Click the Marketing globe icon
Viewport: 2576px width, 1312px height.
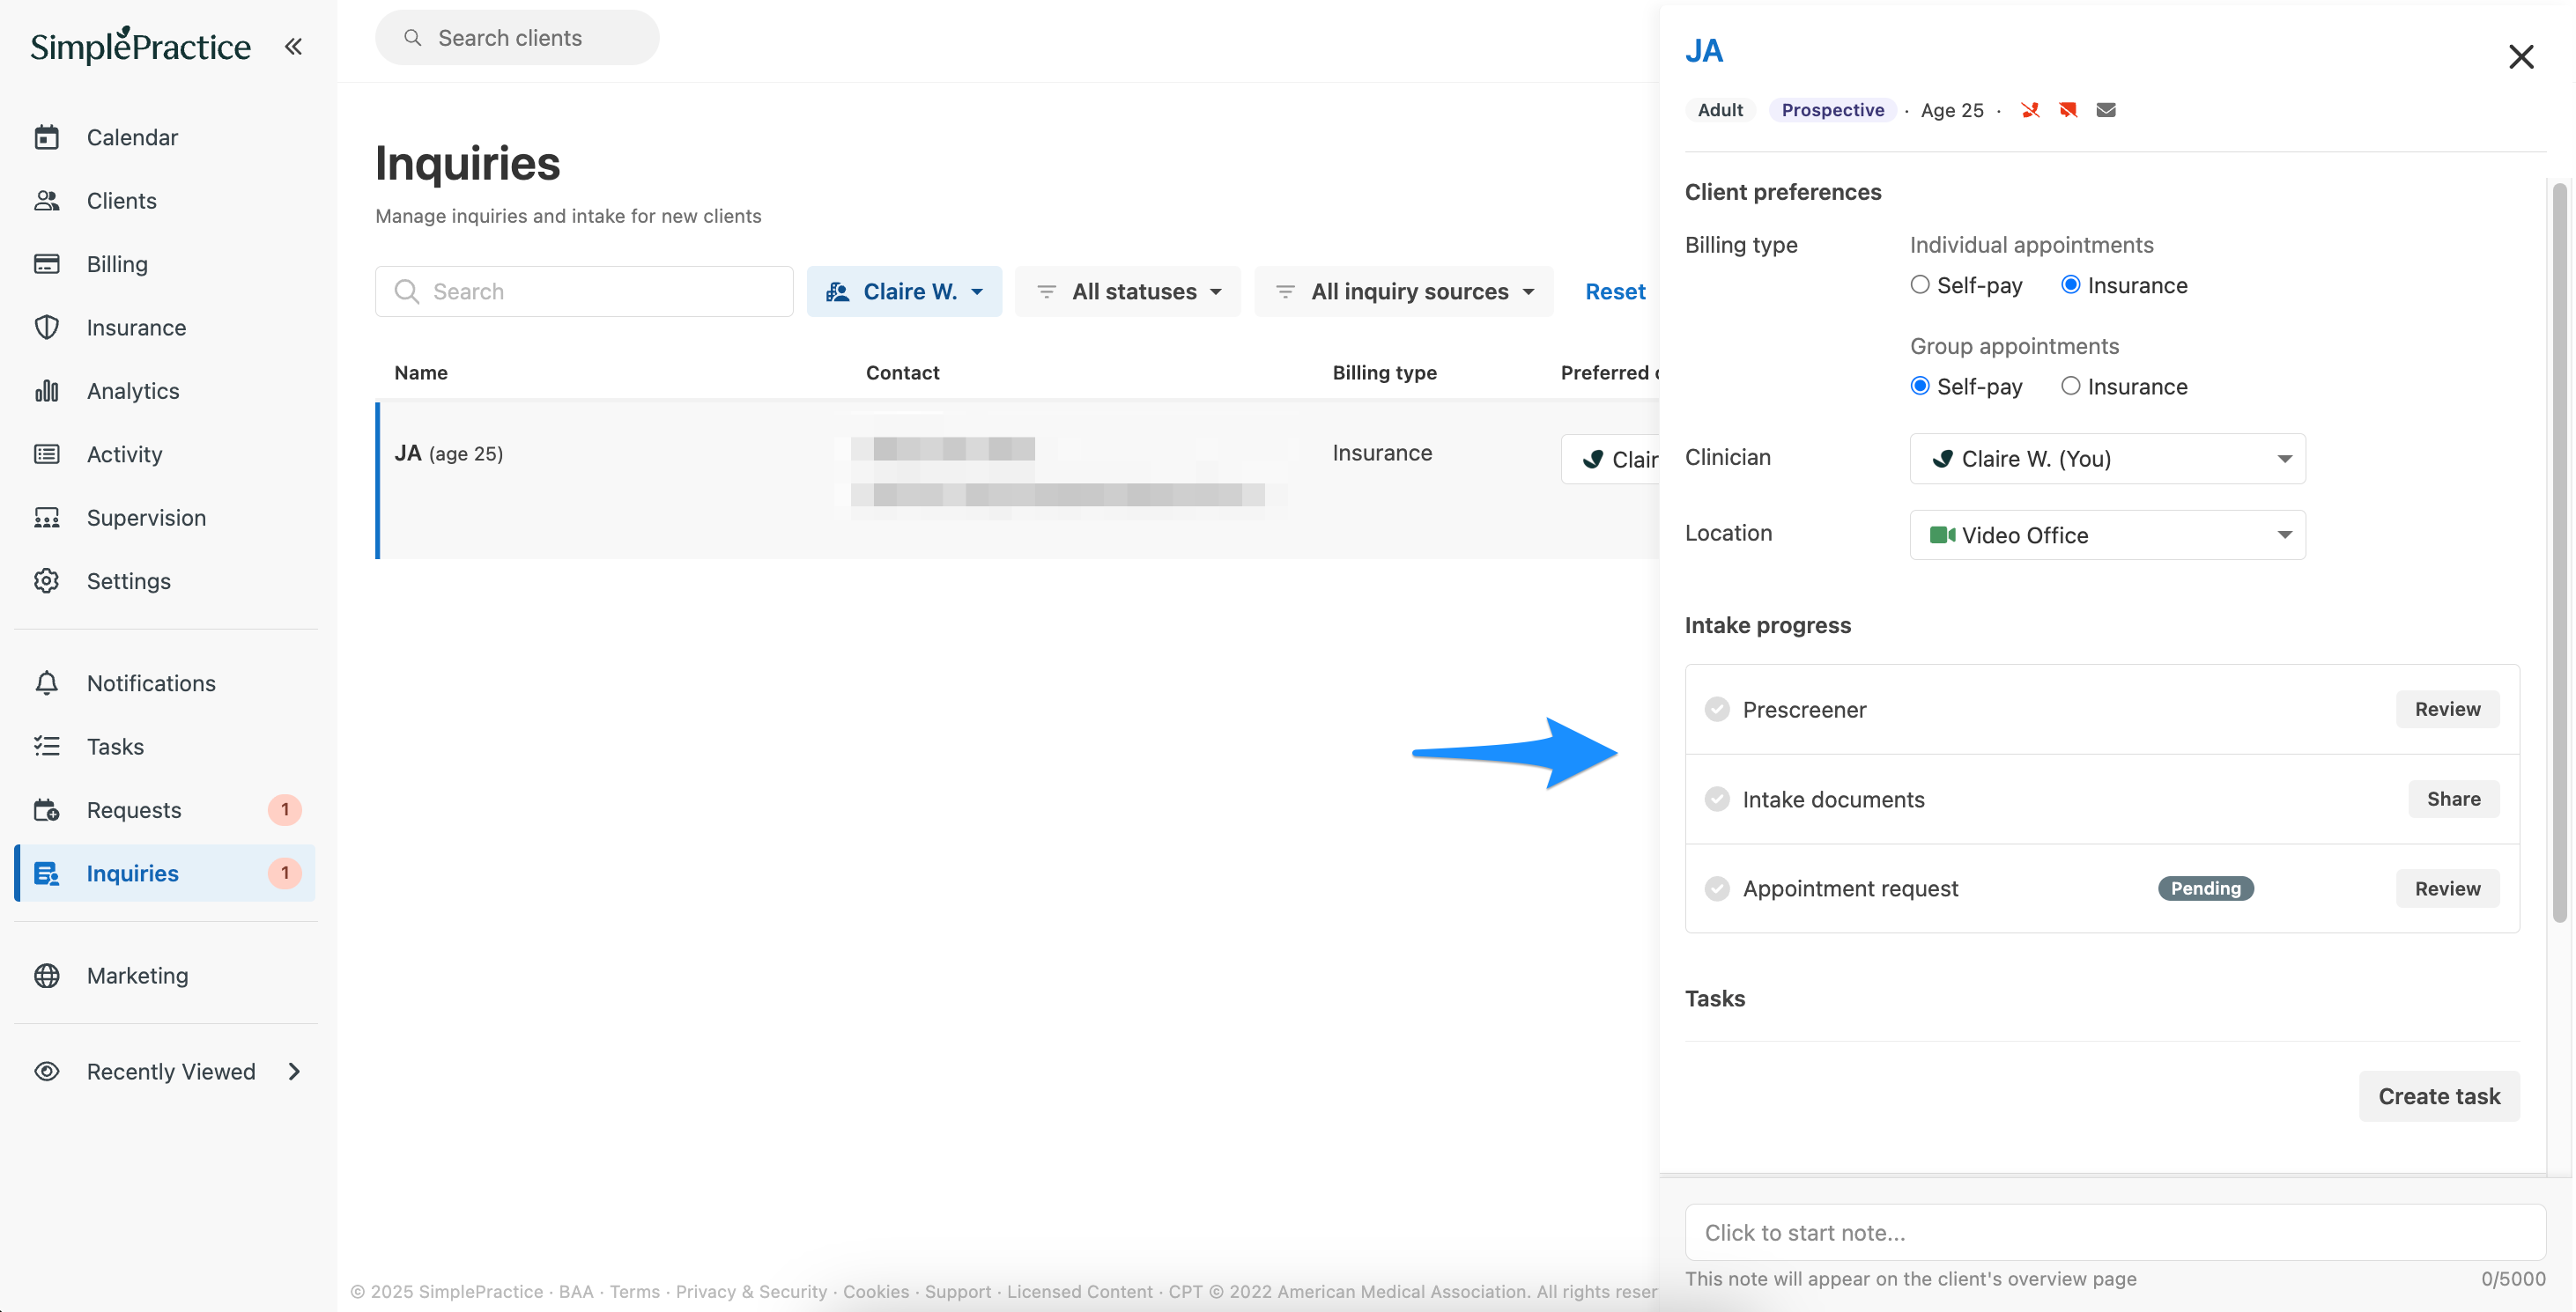(x=47, y=976)
